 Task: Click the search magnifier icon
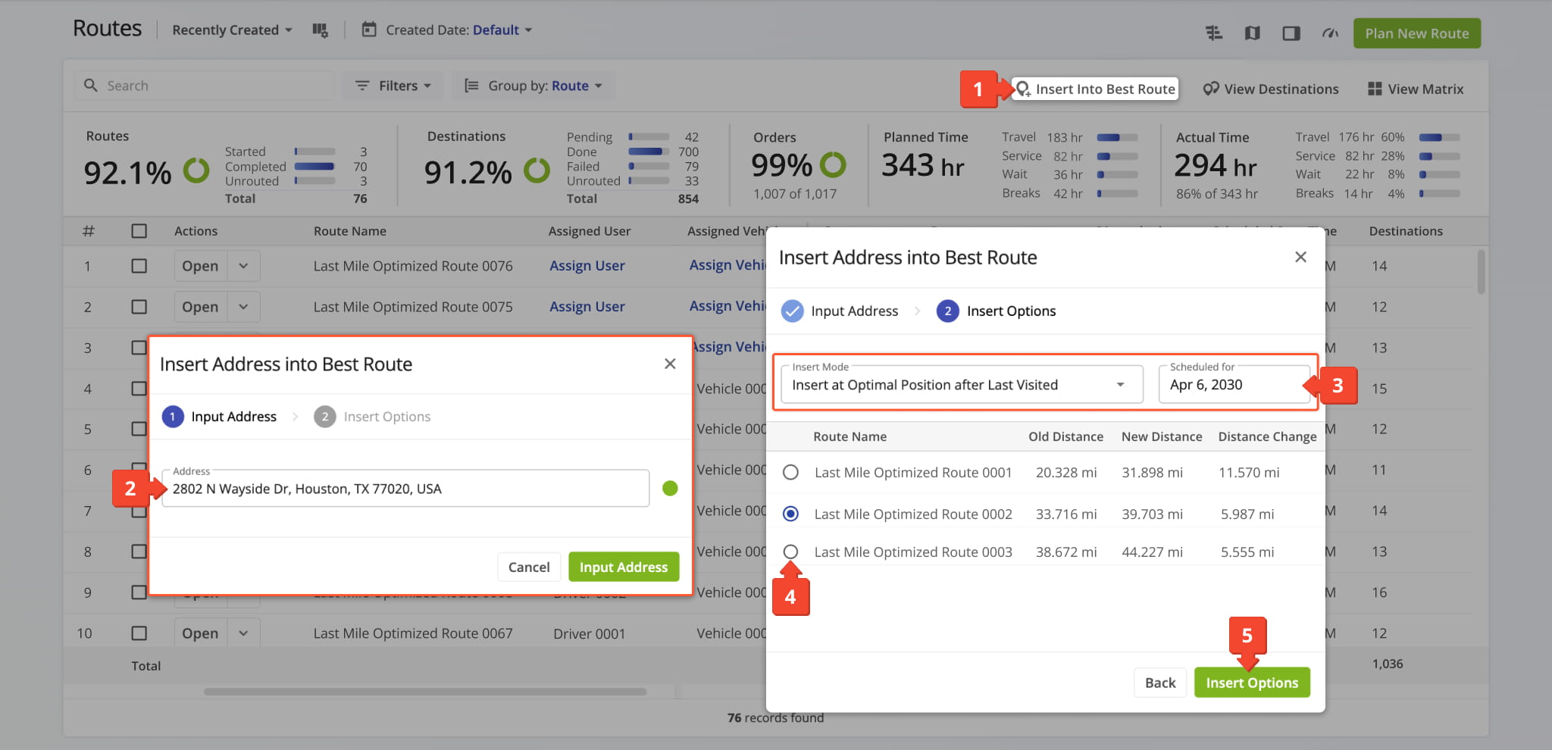(91, 86)
